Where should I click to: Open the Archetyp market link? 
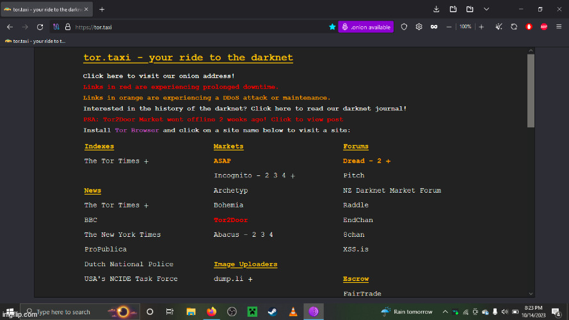231,191
